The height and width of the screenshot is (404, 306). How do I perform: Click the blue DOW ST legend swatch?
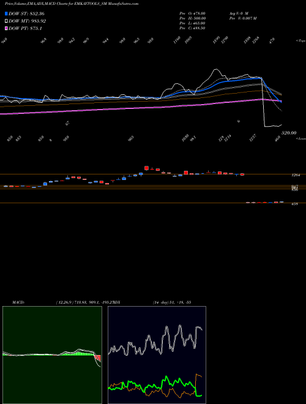(6, 13)
